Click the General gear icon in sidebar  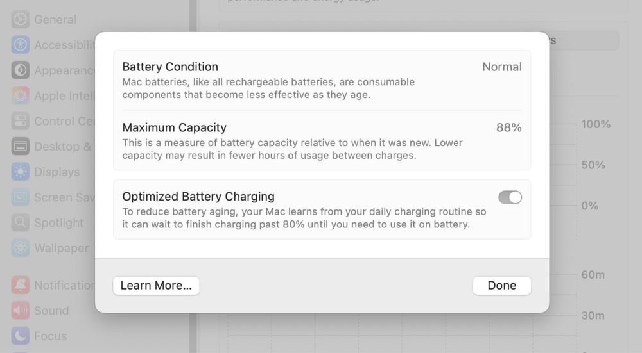click(x=21, y=19)
